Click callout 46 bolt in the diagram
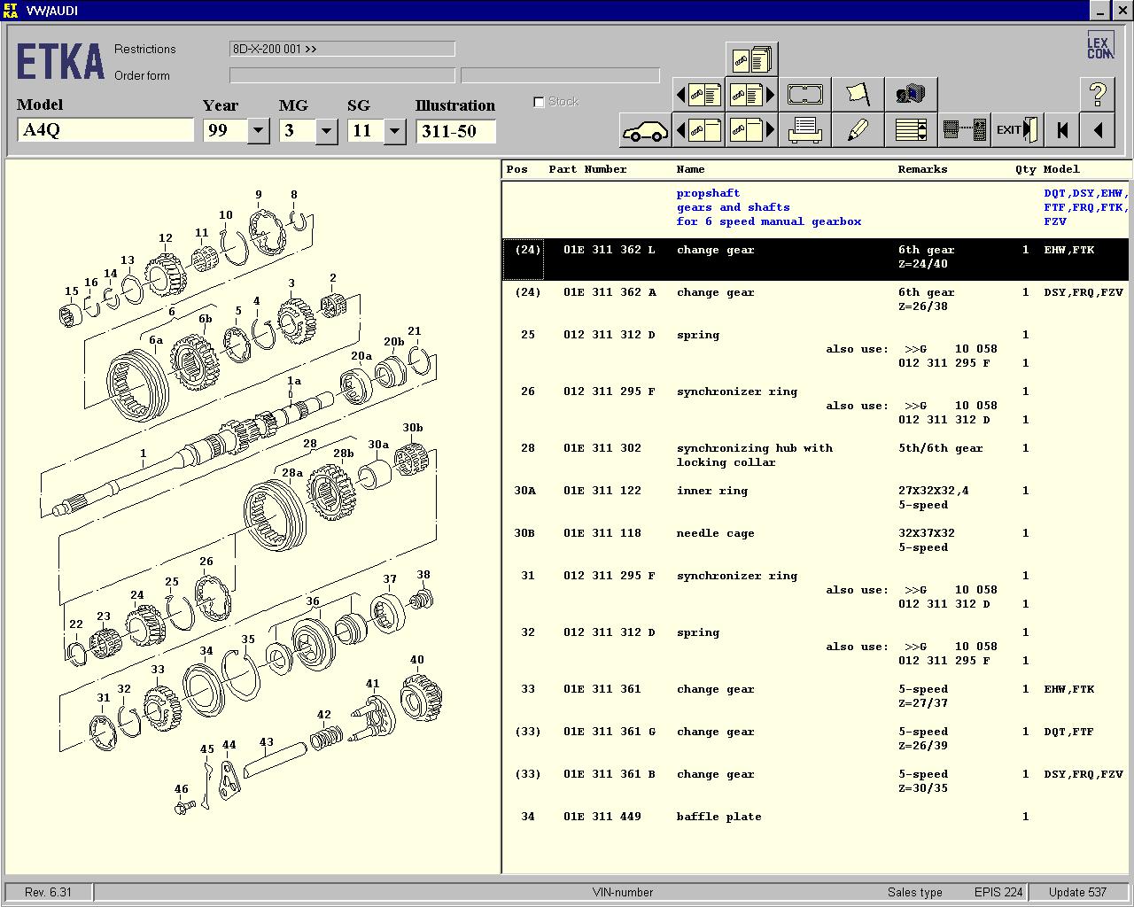Screen dimensions: 1134x907 181,788
